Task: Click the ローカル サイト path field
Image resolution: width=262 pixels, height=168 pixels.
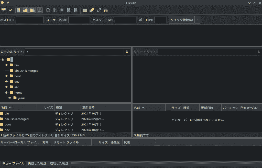Action: [x=74, y=52]
